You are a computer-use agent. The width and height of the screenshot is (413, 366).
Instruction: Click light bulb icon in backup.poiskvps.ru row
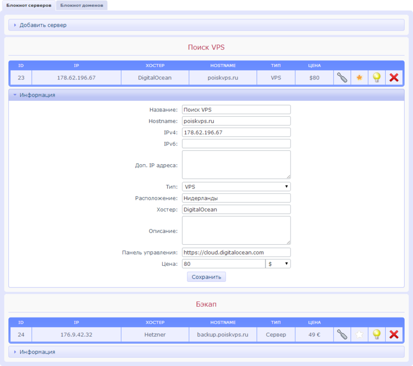(x=377, y=335)
